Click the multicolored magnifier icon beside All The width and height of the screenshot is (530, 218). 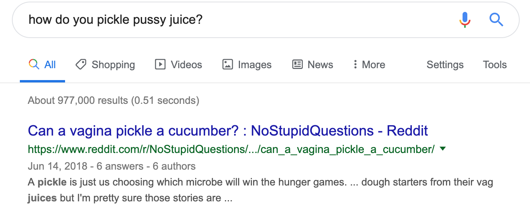(x=34, y=65)
